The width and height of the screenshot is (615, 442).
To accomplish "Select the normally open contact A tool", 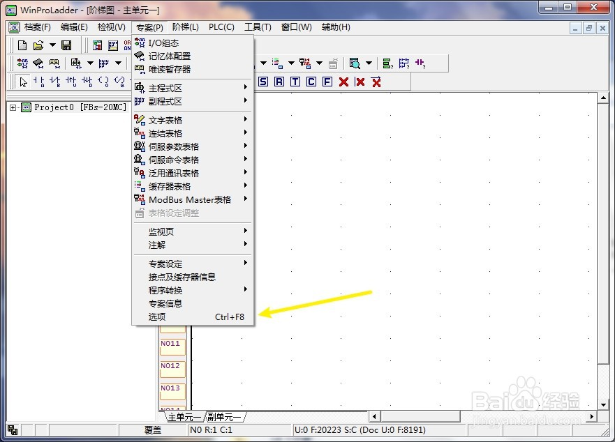I will pyautogui.click(x=39, y=82).
